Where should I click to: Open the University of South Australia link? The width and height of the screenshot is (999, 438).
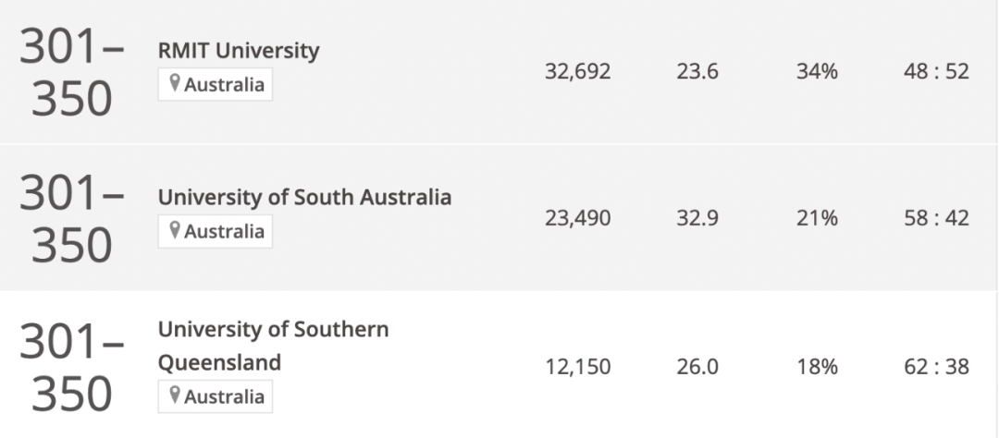[x=304, y=197]
